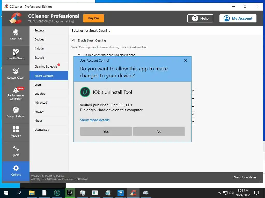Open the network tray icon
Image resolution: width=265 pixels, height=198 pixels.
tap(225, 193)
